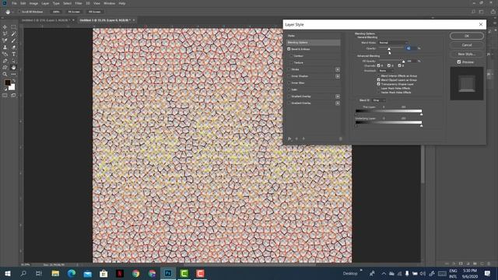498x280 pixels.
Task: Select the Brush tool
Action: (x=13, y=40)
